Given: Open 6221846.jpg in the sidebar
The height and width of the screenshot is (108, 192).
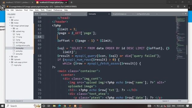Looking at the screenshot, I should [x=20, y=43].
